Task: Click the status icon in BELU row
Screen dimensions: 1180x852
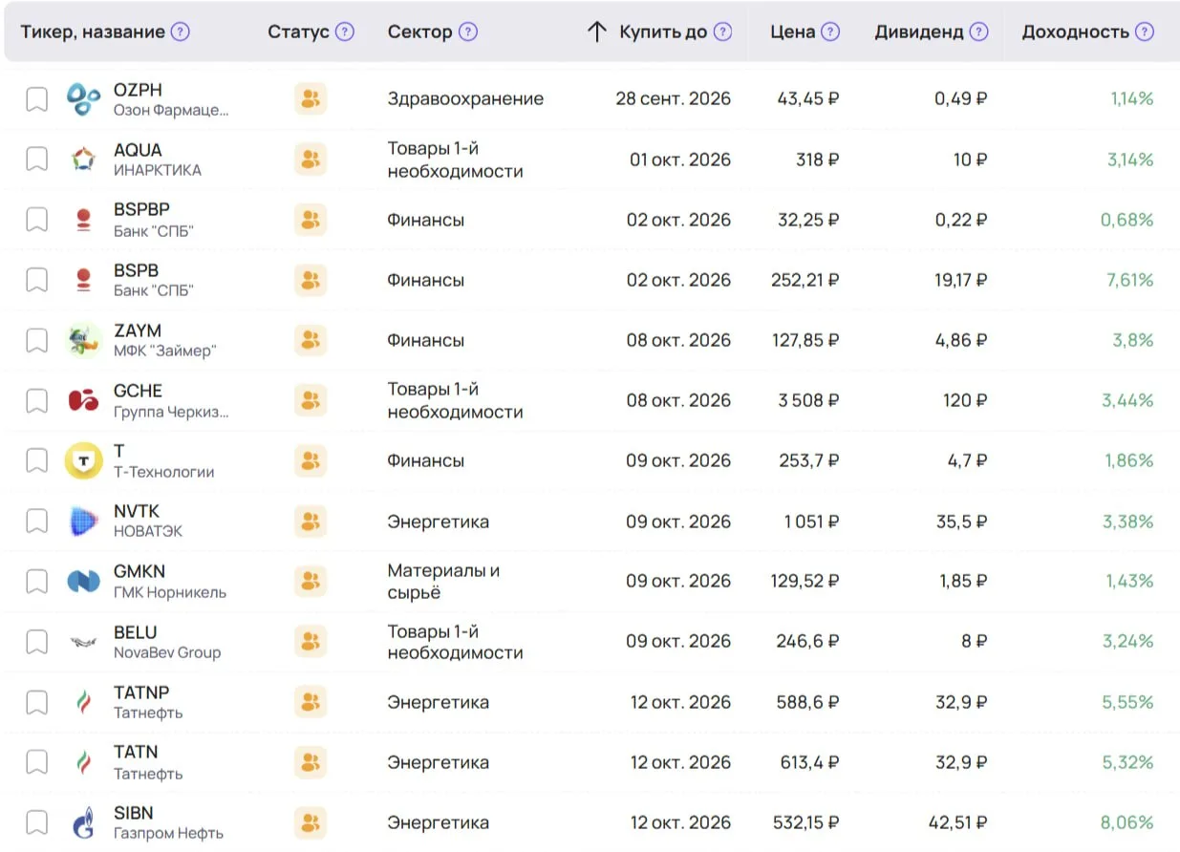Action: tap(310, 642)
